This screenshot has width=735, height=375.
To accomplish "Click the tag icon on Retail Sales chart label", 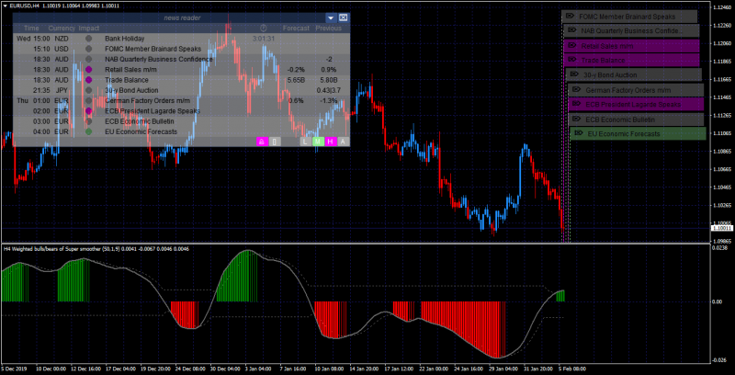I will click(x=571, y=45).
